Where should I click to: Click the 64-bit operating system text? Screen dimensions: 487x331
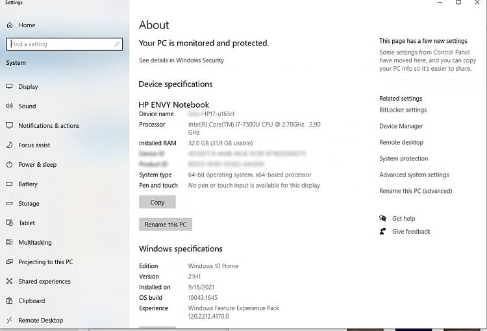249,175
